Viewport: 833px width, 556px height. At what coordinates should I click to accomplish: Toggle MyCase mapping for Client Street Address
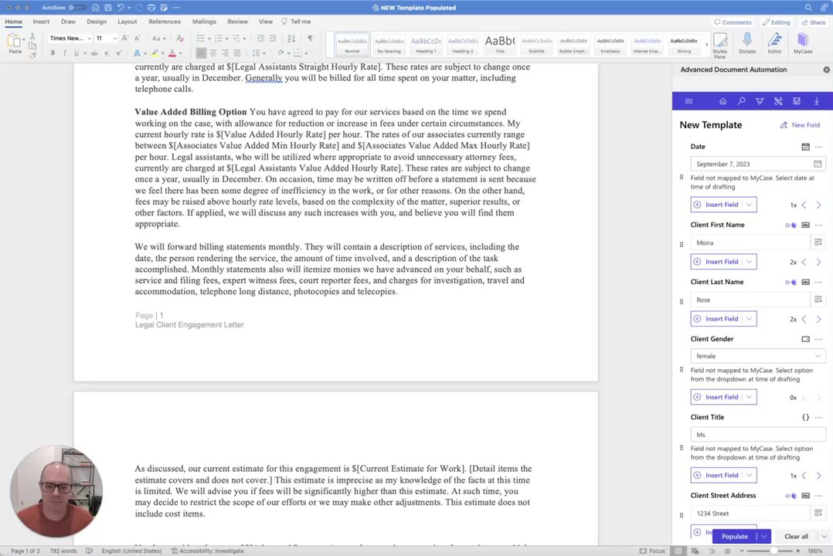pyautogui.click(x=790, y=496)
